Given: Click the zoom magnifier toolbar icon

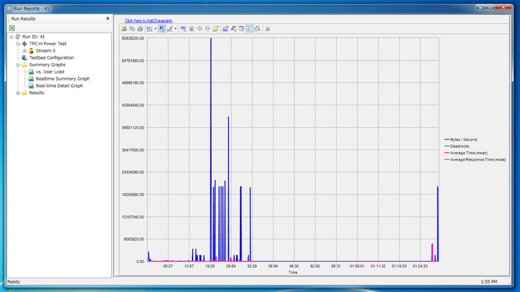Looking at the screenshot, I should click(257, 29).
